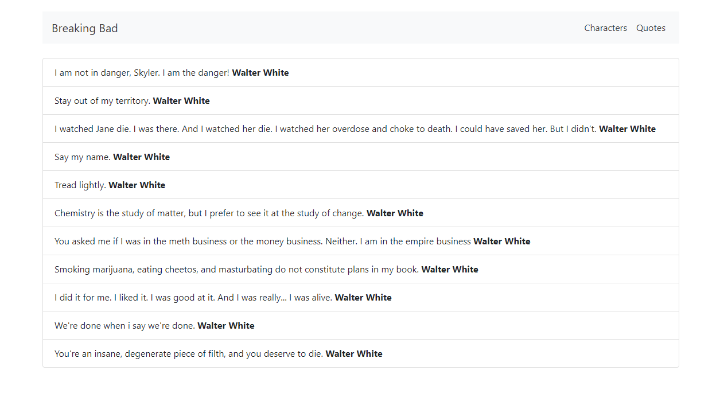Select the "I did it for me" quote
This screenshot has width=720, height=413.
coord(361,297)
